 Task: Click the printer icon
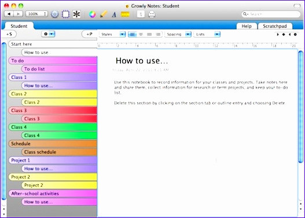click(x=152, y=14)
